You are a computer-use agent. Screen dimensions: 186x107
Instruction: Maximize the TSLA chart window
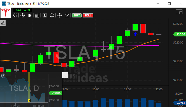(169, 4)
